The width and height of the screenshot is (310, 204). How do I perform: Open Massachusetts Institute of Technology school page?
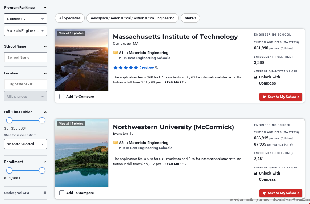click(x=176, y=37)
